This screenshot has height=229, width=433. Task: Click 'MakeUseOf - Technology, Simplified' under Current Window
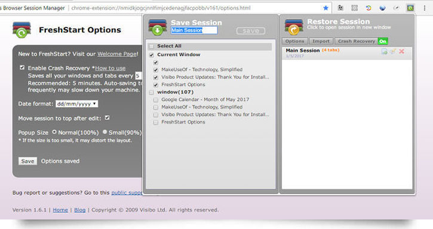tap(202, 70)
